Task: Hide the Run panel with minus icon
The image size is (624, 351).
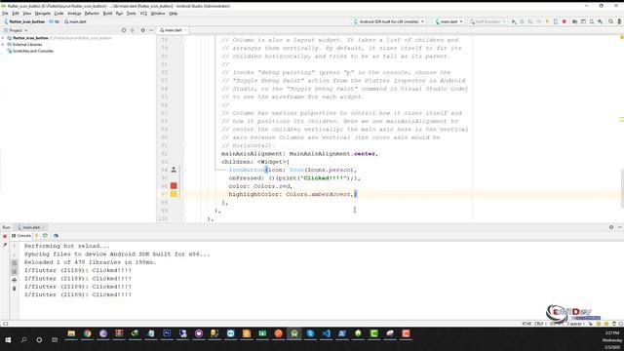Action: (x=620, y=227)
